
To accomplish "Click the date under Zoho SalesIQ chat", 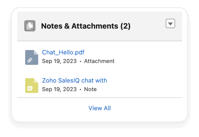I will coord(59,89).
